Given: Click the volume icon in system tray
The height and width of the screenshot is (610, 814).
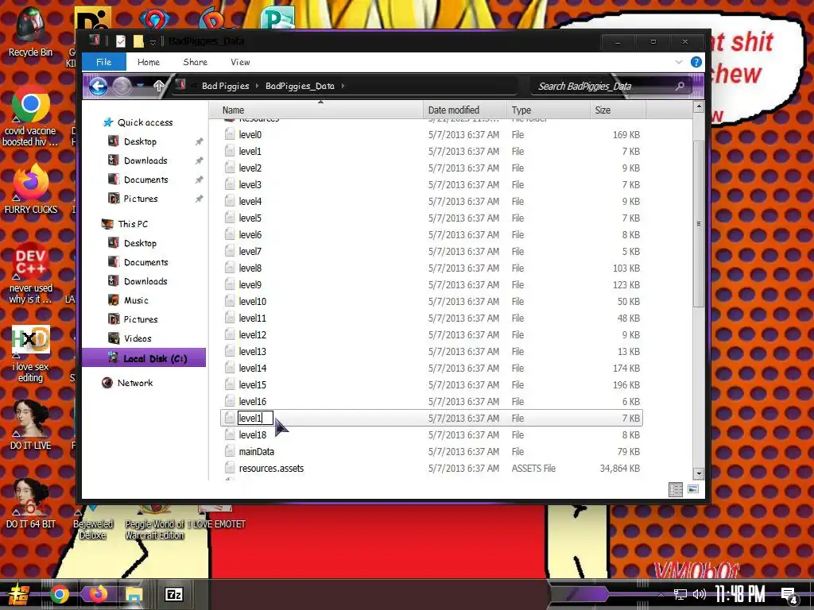Looking at the screenshot, I should [x=700, y=594].
